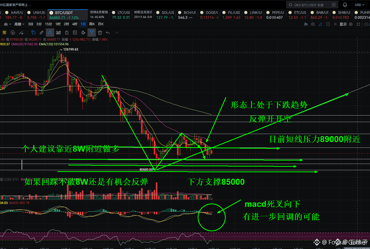This screenshot has width=370, height=249.
Task: Open the 恐惧&贪婪指 index ticker
Action: point(99,15)
